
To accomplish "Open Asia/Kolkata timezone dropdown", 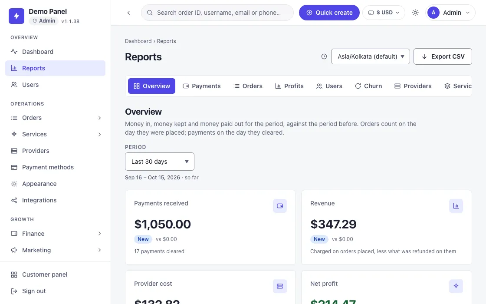I will point(371,56).
